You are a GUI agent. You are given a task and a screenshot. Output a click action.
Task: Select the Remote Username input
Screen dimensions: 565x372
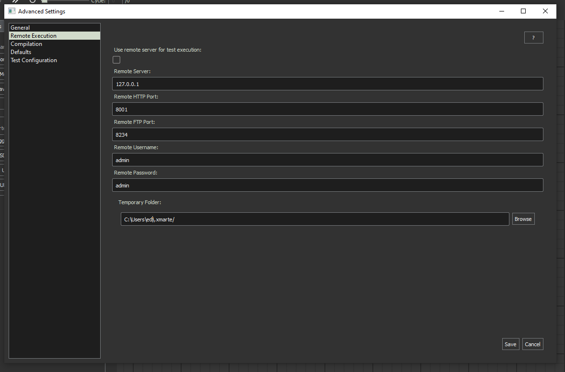tap(327, 160)
